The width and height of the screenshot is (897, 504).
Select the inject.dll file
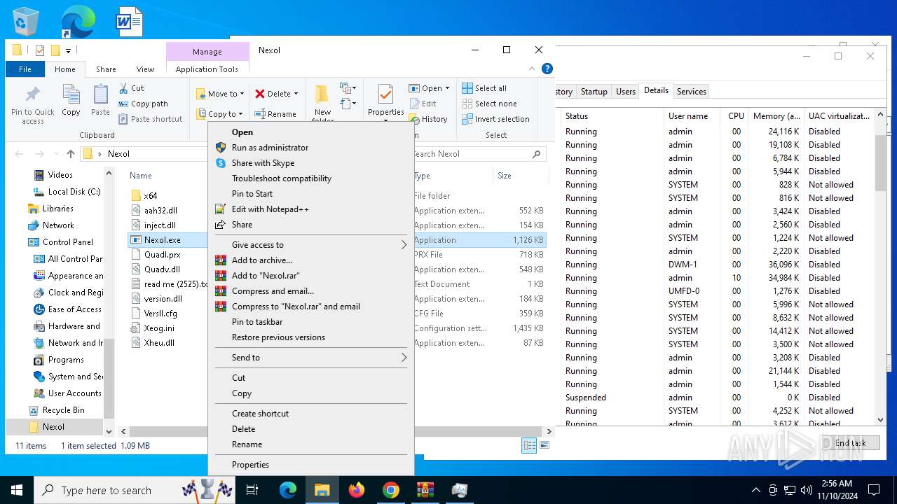160,225
